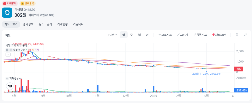Click the 피씨엘 stock logo icon
Screen dimensions: 252x103
point(7,13)
